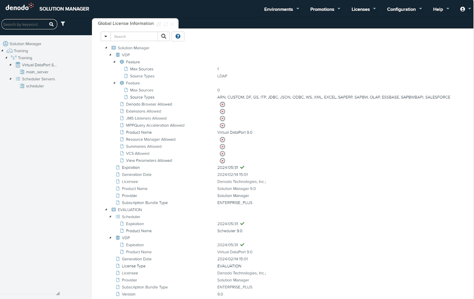
Task: Collapse the Feature node containing LDAP source type
Action: (115, 62)
